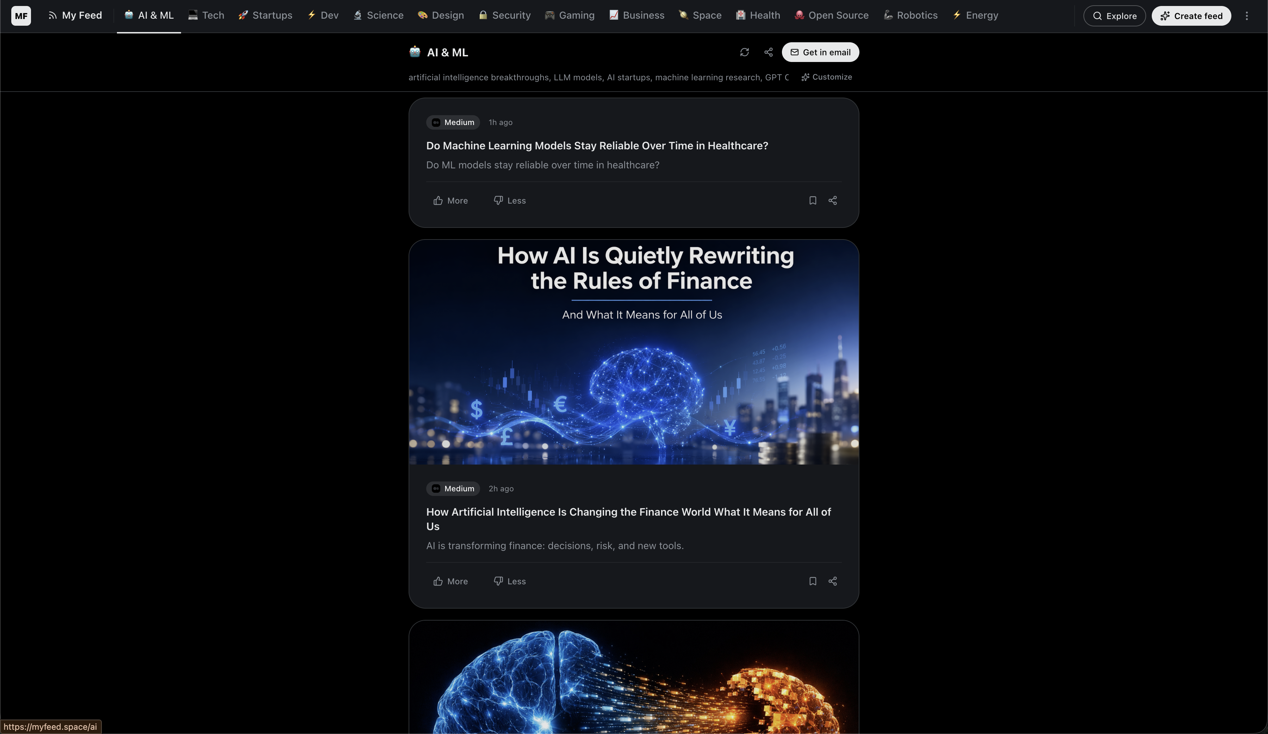Image resolution: width=1268 pixels, height=734 pixels.
Task: Open the Robotics topic tab
Action: point(910,15)
